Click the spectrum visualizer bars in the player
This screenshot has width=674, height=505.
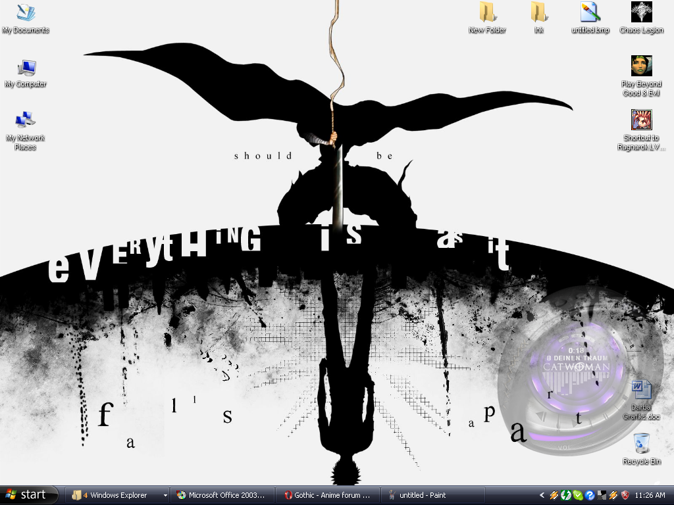pos(576,383)
